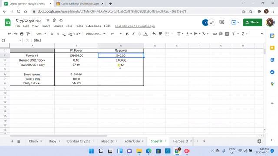Open the Edit menu

(x=26, y=26)
